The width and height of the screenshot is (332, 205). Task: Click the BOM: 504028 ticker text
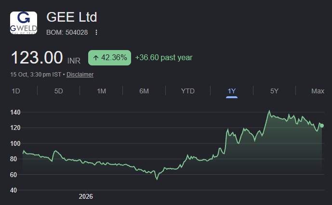(x=67, y=32)
